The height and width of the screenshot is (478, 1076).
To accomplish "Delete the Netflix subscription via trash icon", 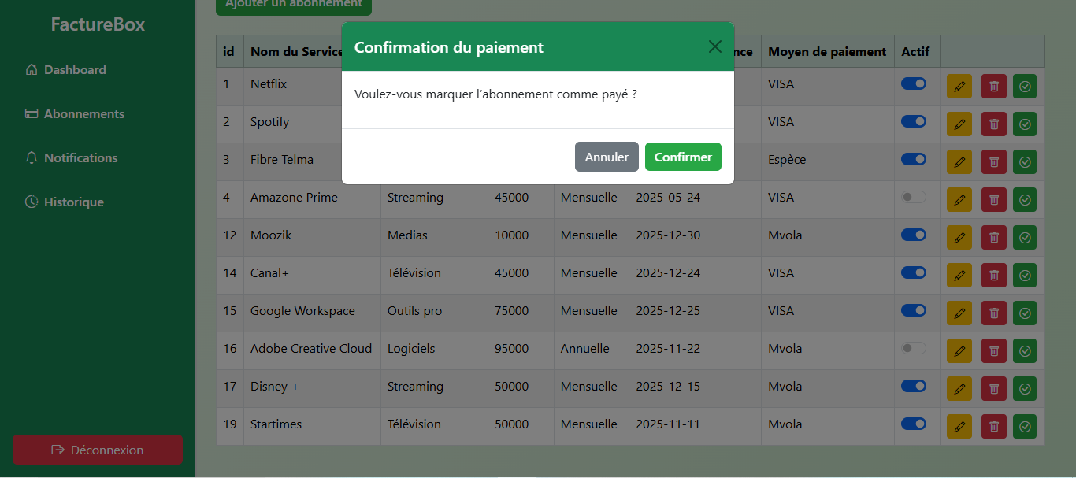I will (x=994, y=87).
